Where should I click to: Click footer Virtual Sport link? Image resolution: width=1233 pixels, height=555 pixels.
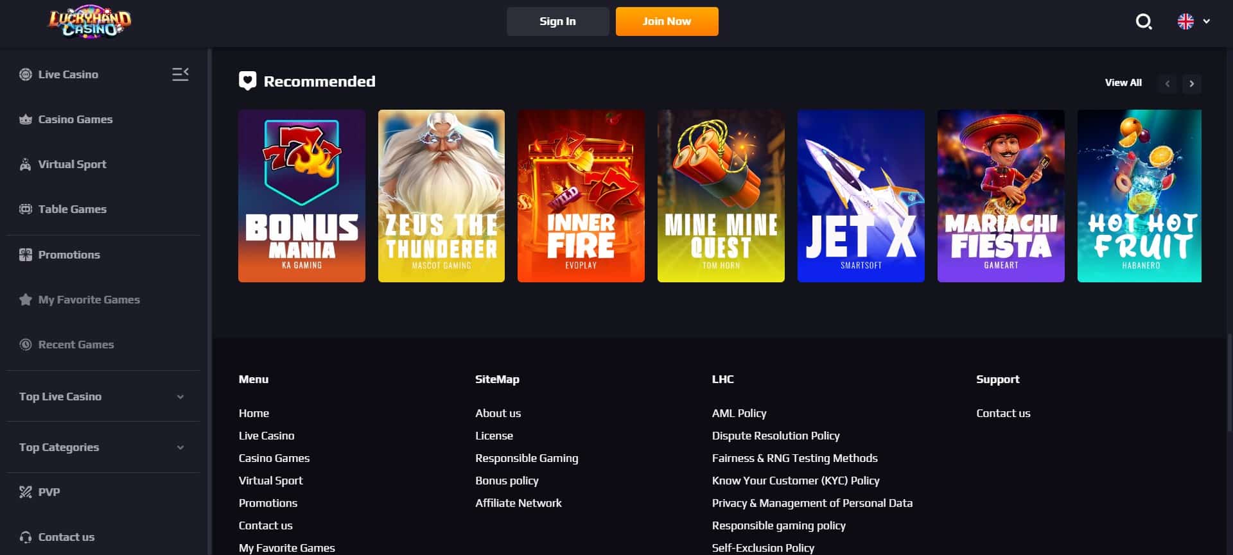pos(270,481)
